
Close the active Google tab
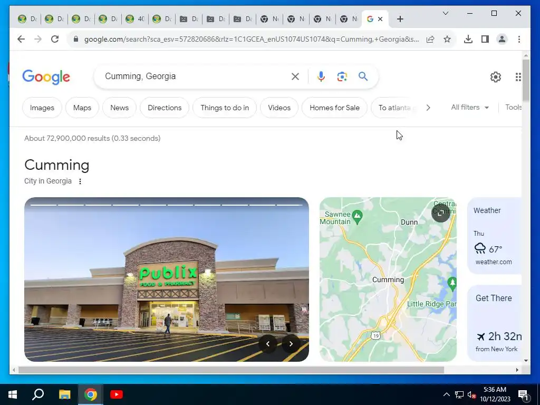380,19
